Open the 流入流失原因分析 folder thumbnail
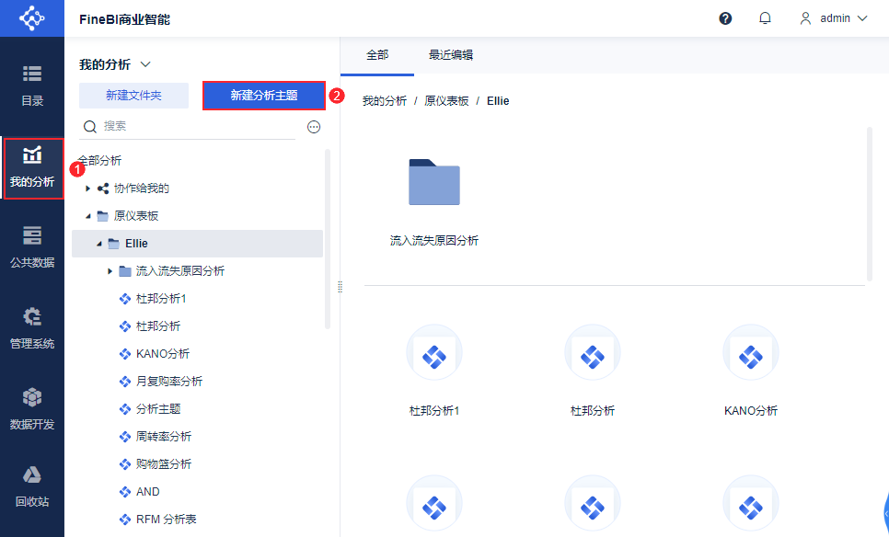 click(434, 182)
